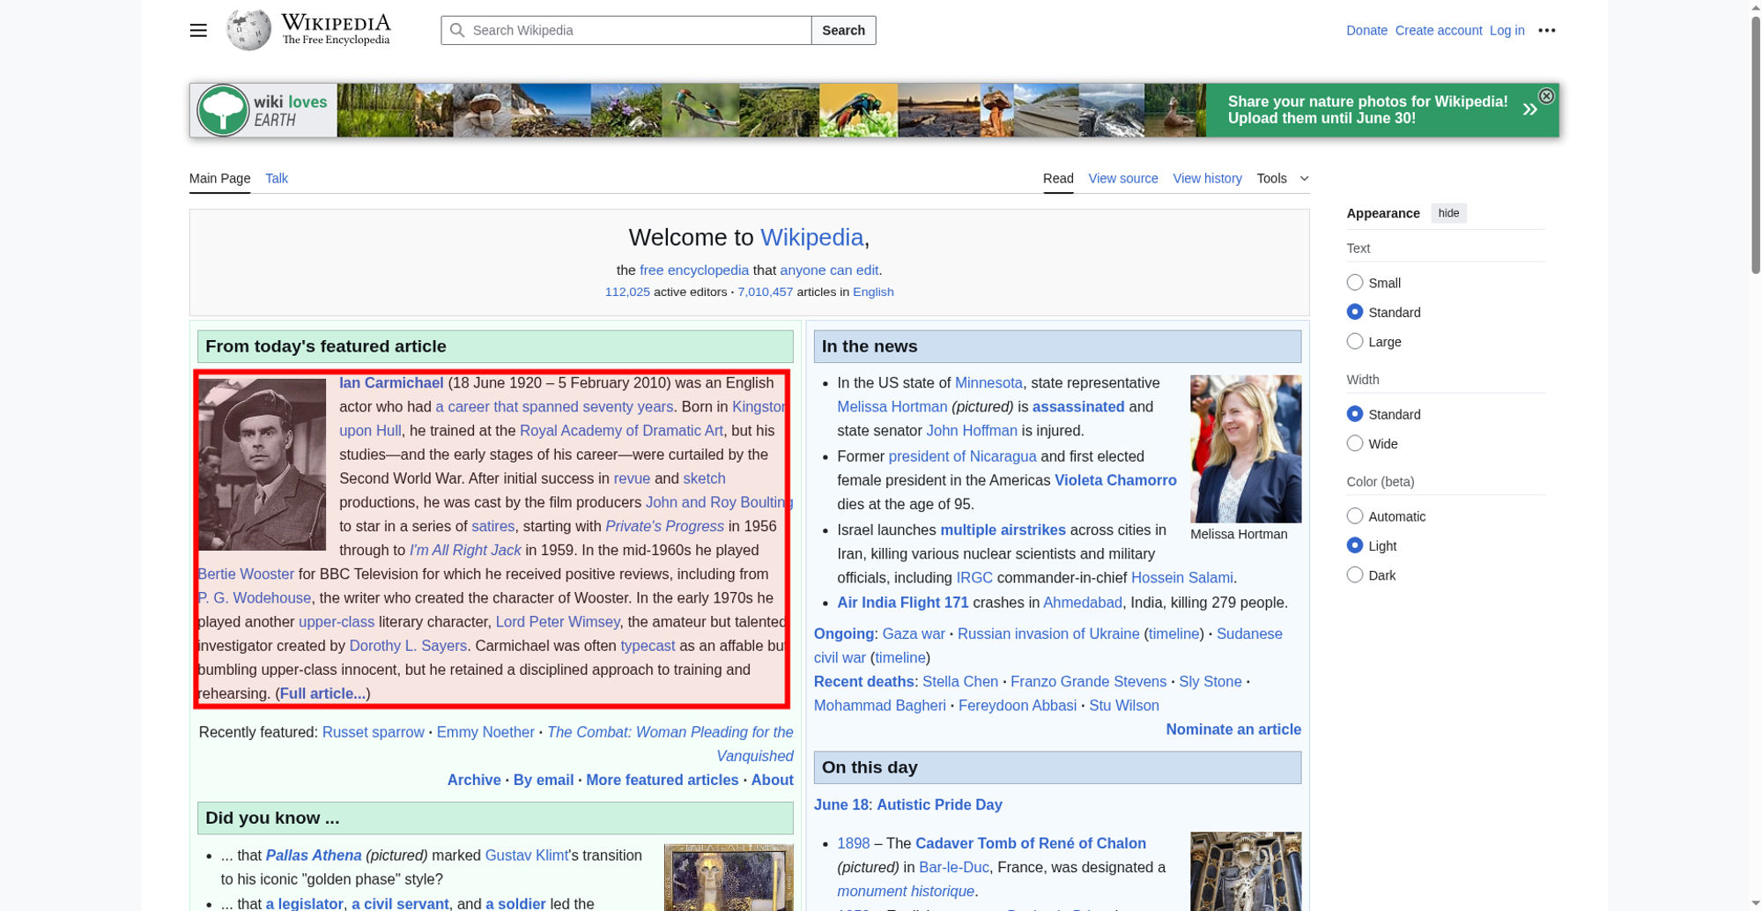Click the By email link
The image size is (1762, 911).
pyautogui.click(x=544, y=780)
